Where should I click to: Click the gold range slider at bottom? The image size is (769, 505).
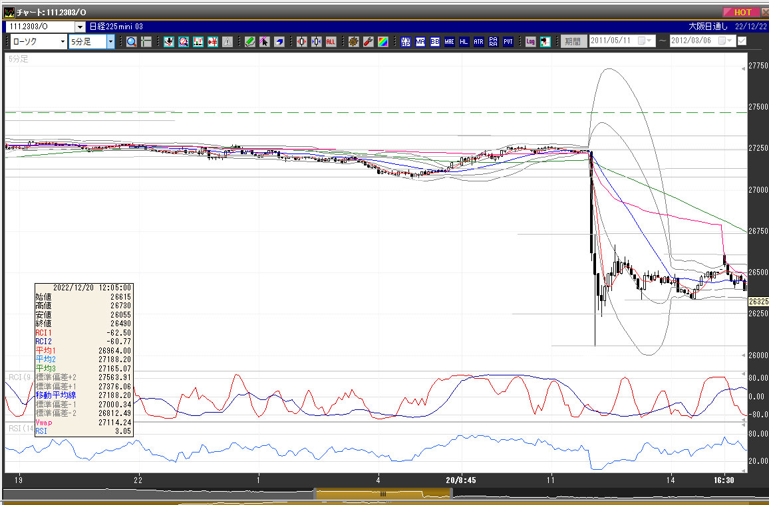[383, 494]
